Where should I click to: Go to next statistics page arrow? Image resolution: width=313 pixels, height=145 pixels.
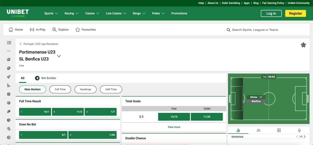point(305,137)
